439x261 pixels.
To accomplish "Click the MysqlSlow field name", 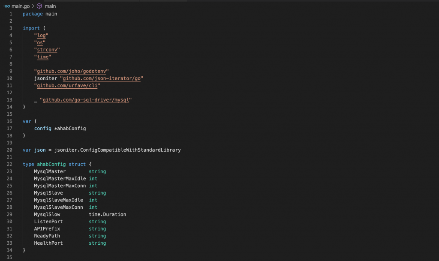I will click(47, 214).
